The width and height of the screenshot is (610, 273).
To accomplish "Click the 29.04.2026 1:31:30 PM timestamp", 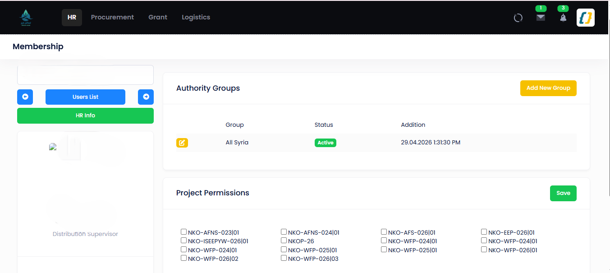I will 431,143.
